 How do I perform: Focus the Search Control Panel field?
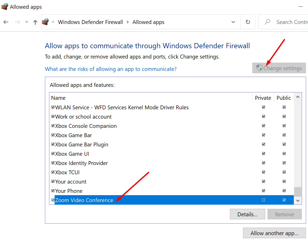pos(283,22)
